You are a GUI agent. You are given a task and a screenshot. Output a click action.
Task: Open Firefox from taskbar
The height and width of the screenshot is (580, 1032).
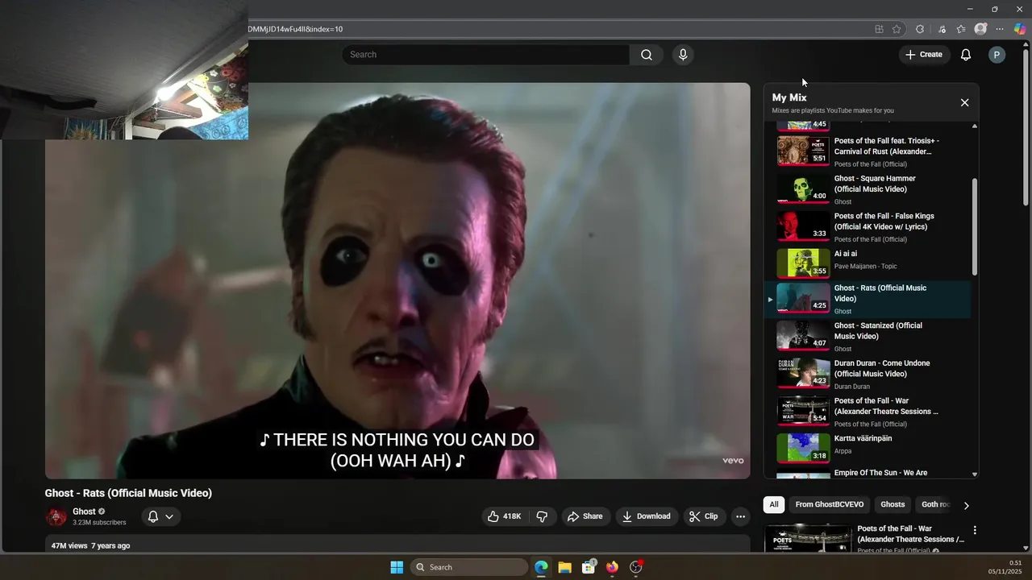(x=612, y=567)
